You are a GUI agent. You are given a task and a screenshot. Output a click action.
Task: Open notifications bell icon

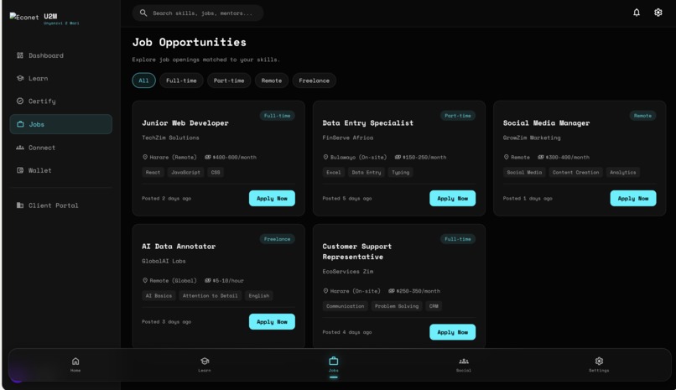pyautogui.click(x=637, y=13)
